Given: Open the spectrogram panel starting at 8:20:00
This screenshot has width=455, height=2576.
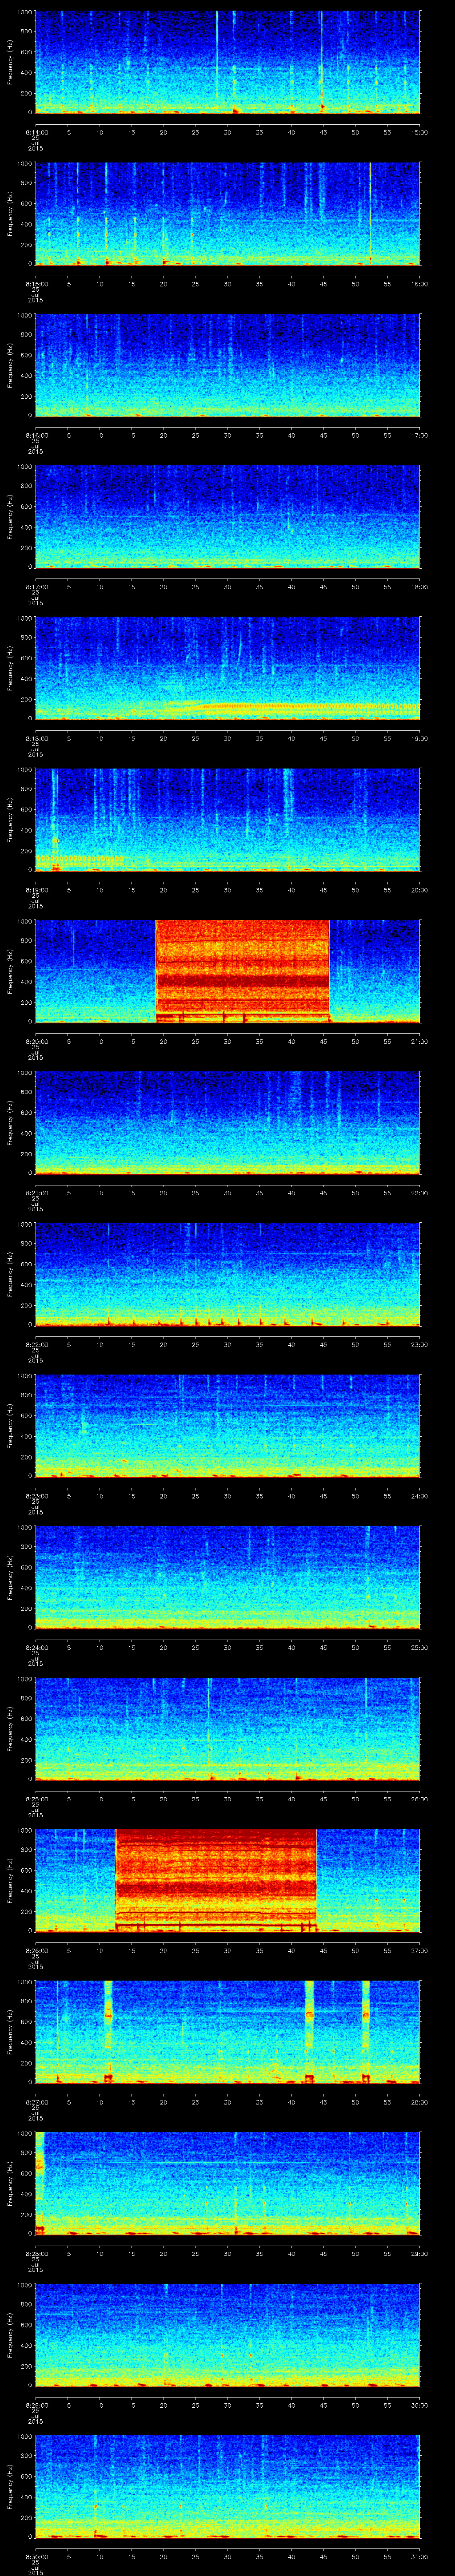Looking at the screenshot, I should click(x=228, y=971).
